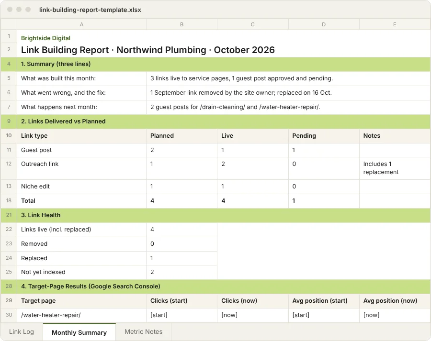Click Pending value for Niche edit
Viewport: 431px width, 341px height.
pos(324,187)
